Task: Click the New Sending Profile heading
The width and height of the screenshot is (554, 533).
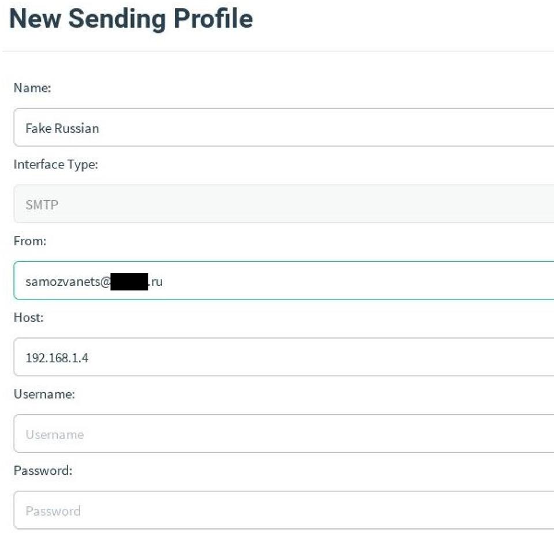Action: [x=131, y=19]
